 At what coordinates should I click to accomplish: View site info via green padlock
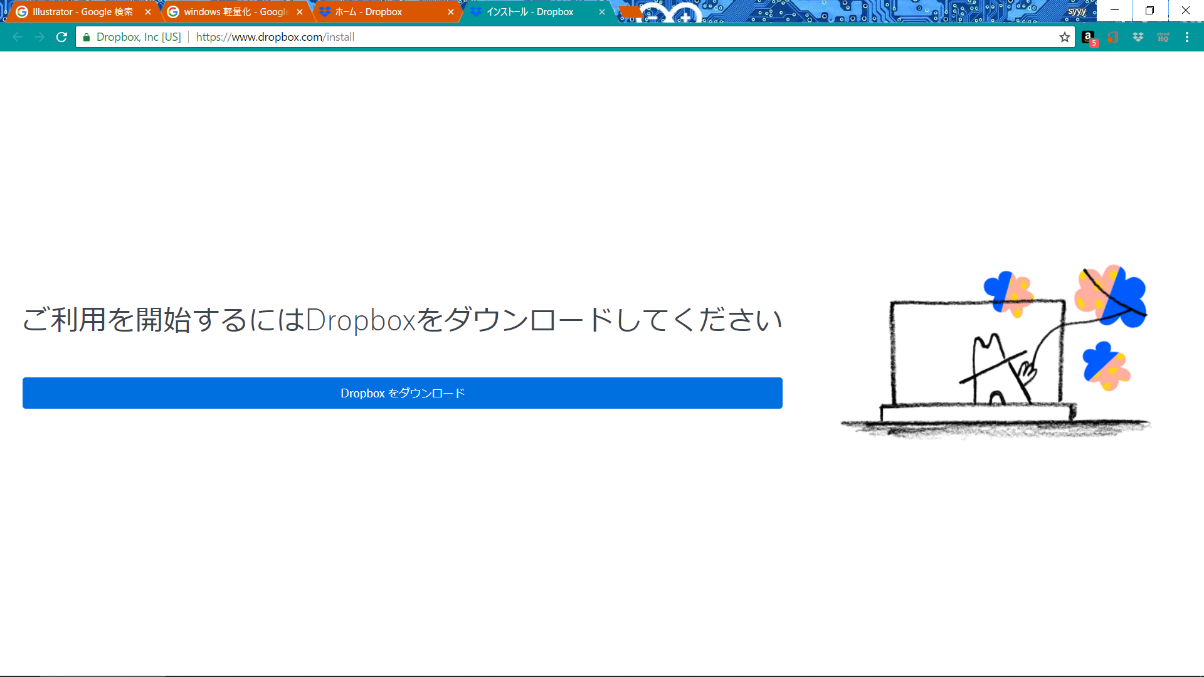tap(87, 37)
